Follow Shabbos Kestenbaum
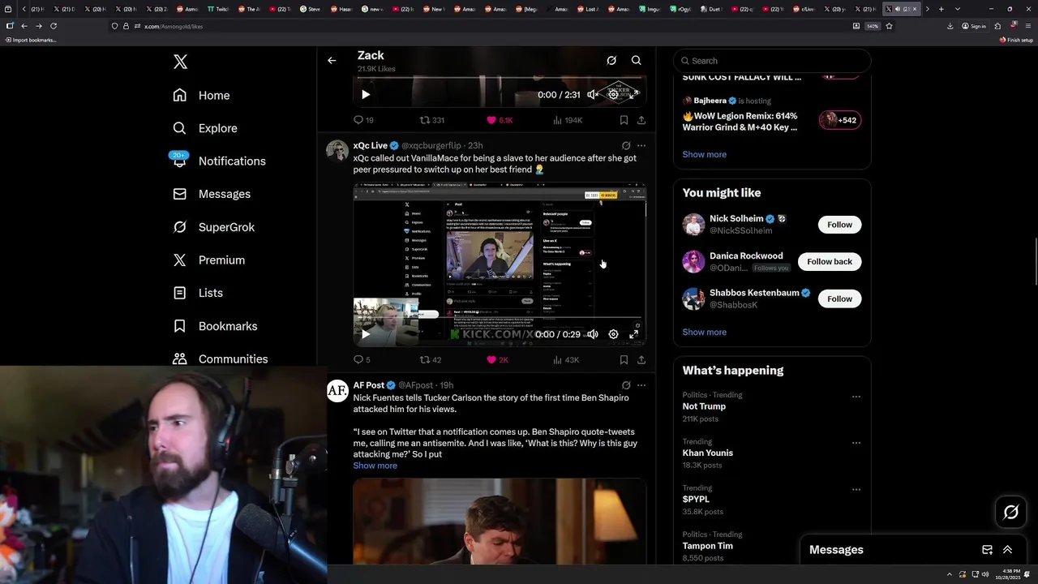 (x=839, y=299)
